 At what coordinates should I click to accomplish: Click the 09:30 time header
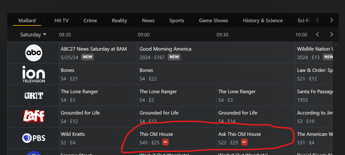click(222, 35)
